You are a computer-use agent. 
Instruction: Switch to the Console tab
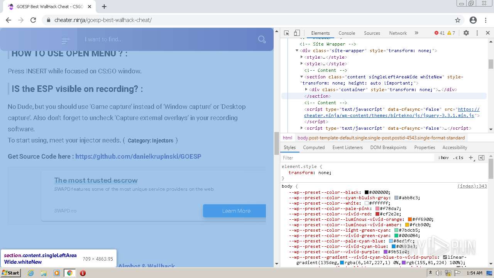click(347, 33)
